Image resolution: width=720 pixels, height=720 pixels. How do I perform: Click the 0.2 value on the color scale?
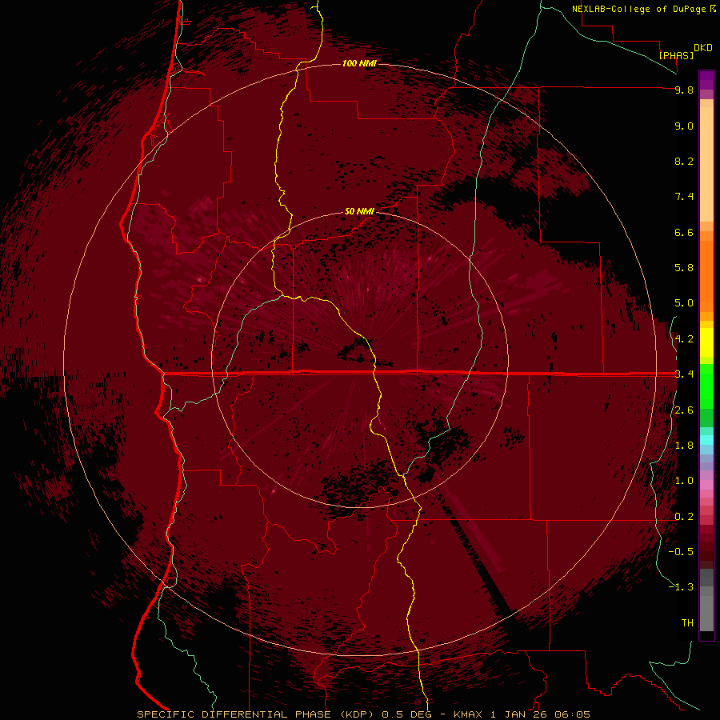click(x=684, y=517)
